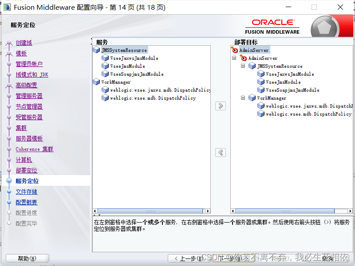The height and width of the screenshot is (266, 355).
Task: Click the root AdminServer target icon
Action: (235, 50)
